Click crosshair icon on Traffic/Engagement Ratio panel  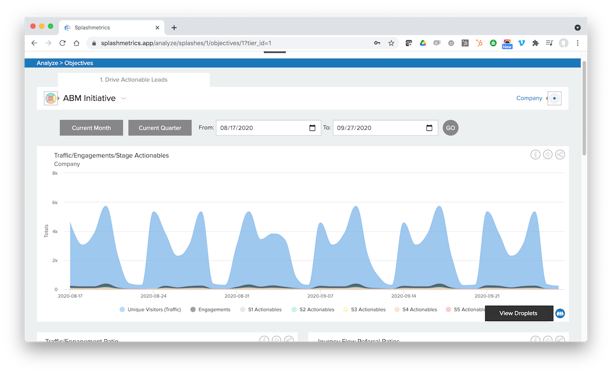[276, 340]
